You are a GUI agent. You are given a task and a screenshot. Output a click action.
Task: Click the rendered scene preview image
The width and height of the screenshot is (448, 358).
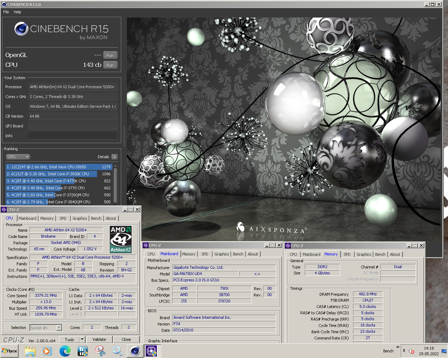[x=284, y=129]
